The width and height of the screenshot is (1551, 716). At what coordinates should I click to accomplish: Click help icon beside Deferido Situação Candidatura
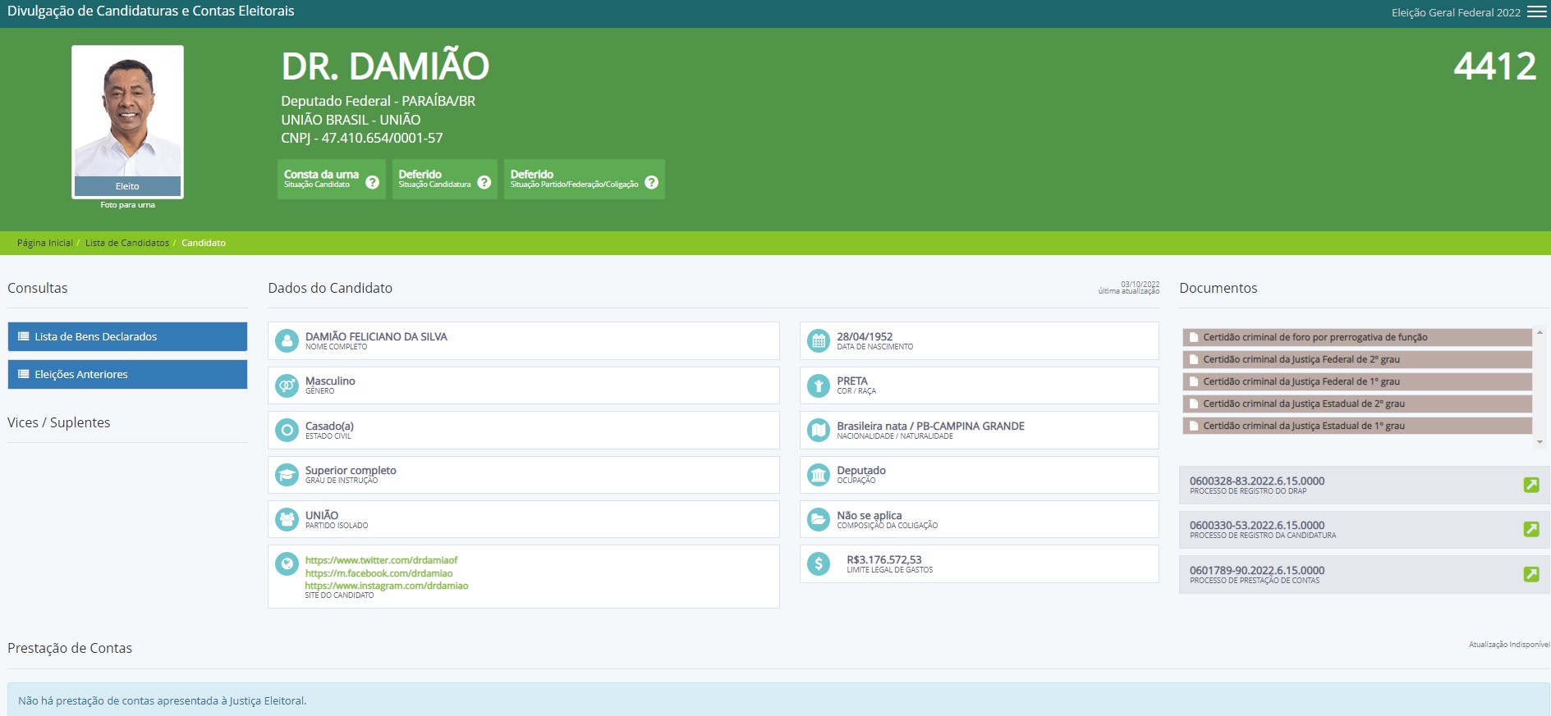pyautogui.click(x=484, y=182)
